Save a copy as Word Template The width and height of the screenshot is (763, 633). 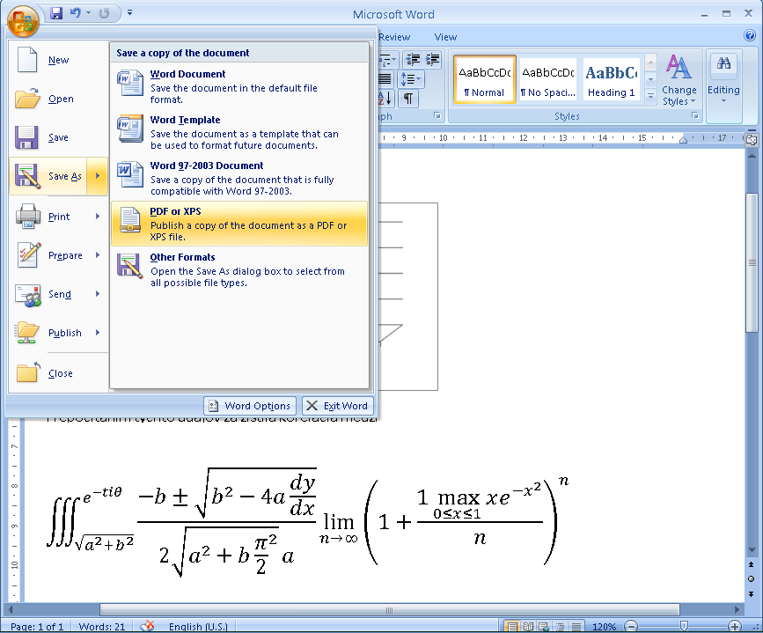[238, 132]
